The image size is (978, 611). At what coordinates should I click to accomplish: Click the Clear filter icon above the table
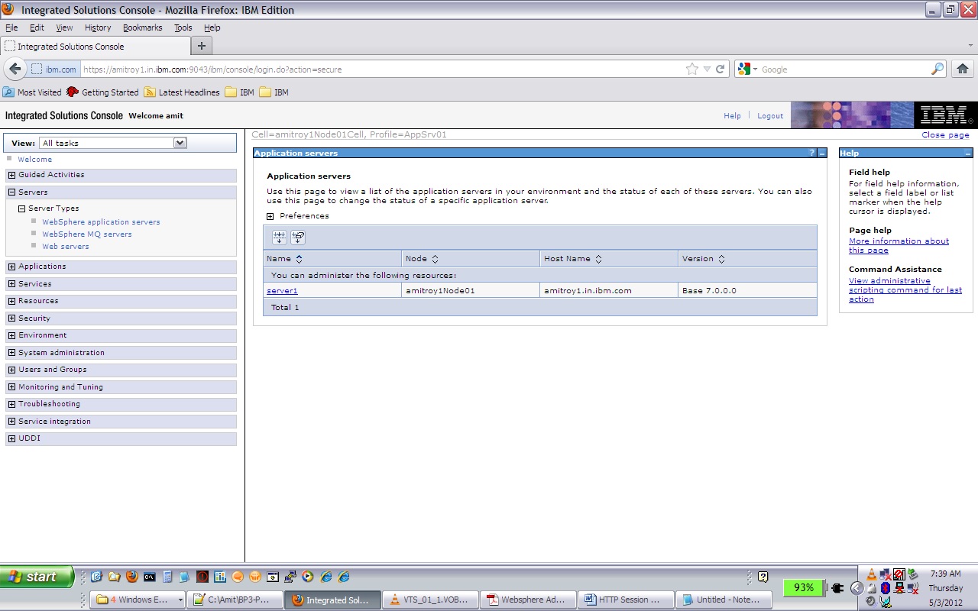[x=298, y=238]
